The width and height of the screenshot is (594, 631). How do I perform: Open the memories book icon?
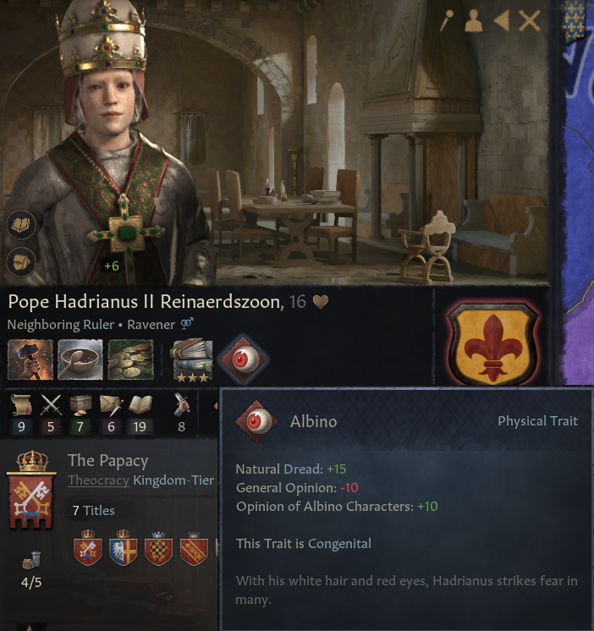pyautogui.click(x=21, y=225)
